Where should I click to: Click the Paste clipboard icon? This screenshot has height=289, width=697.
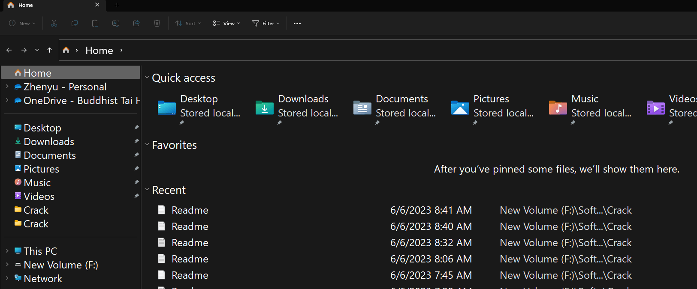coord(95,23)
